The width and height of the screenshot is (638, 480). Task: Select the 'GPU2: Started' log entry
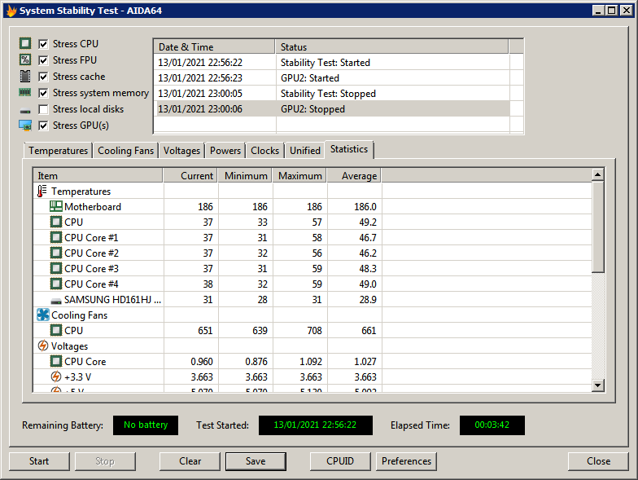pos(332,78)
